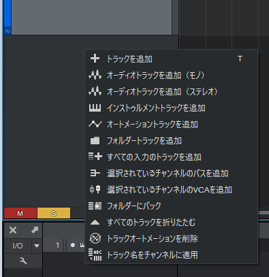The image size is (269, 277).
Task: Select the blue track color strip
Action: tap(7, 14)
